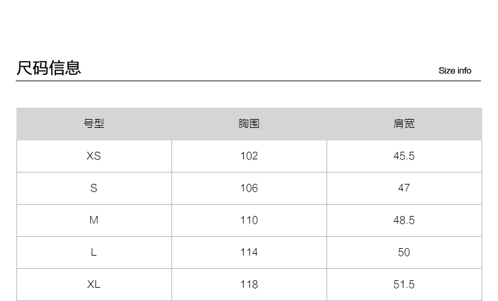Click shoulder width value 50
Screen dimensions: 498x301
tap(404, 253)
